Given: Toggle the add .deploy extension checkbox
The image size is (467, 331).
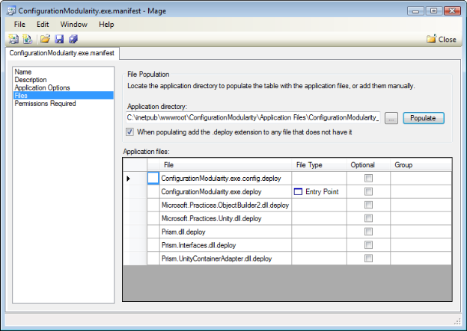Looking at the screenshot, I should pyautogui.click(x=130, y=132).
